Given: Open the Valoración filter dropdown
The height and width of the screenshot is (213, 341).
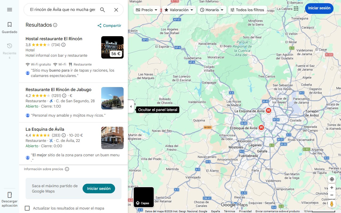Looking at the screenshot, I should pyautogui.click(x=178, y=10).
